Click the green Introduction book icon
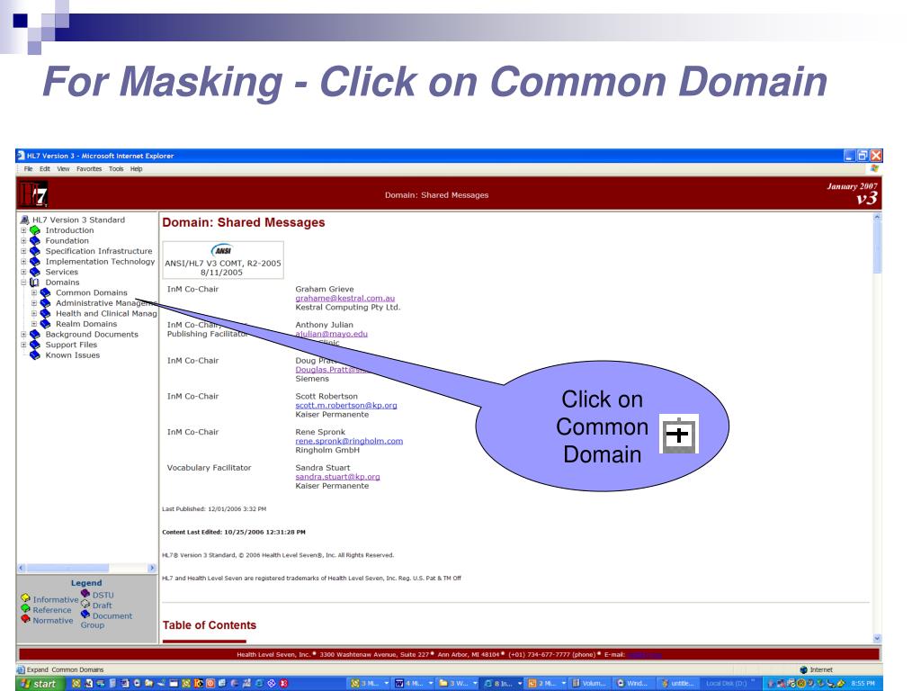921x691 pixels. point(35,230)
